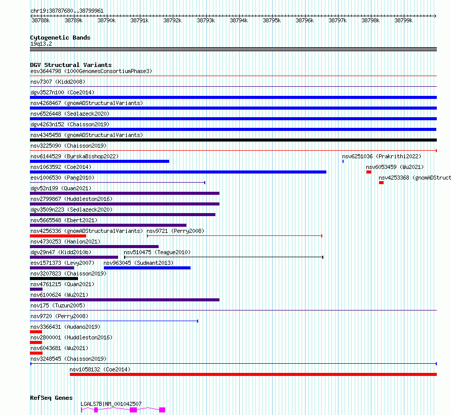Click the nsv4268467 (gnomADStructuralVariants) label
451x415 pixels.
coord(87,103)
